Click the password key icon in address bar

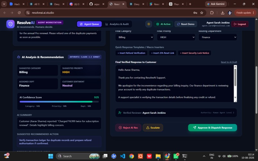coord(195,13)
